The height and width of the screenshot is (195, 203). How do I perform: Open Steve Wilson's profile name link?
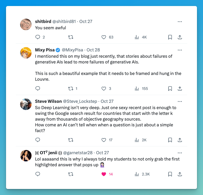coord(48,101)
